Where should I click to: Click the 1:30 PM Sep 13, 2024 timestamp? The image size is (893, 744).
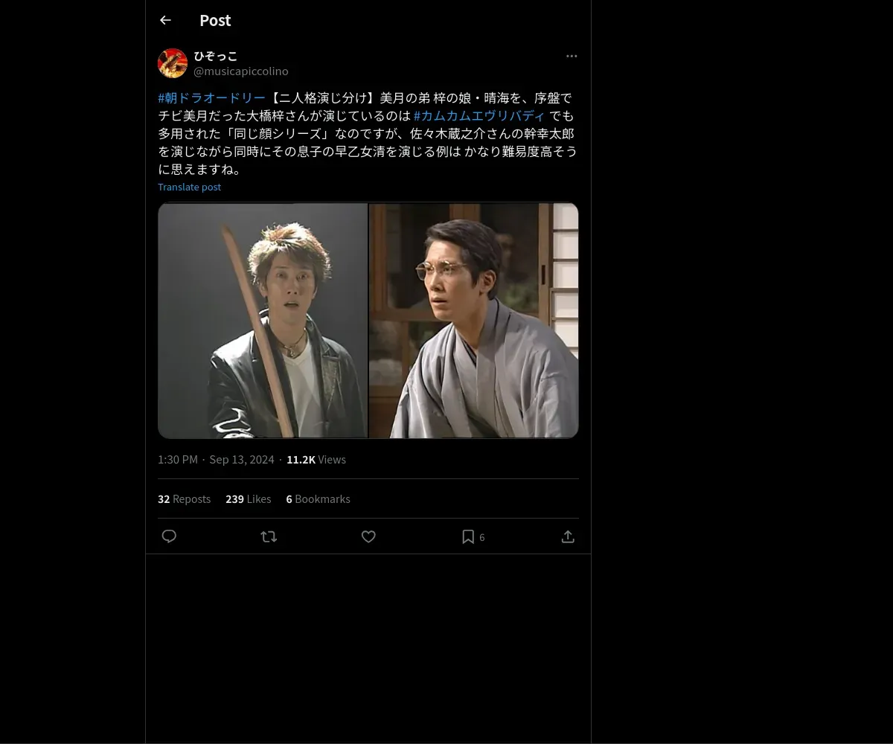tap(216, 460)
